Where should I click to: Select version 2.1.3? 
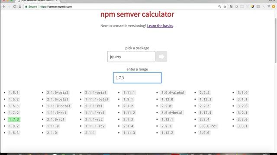click(x=128, y=119)
